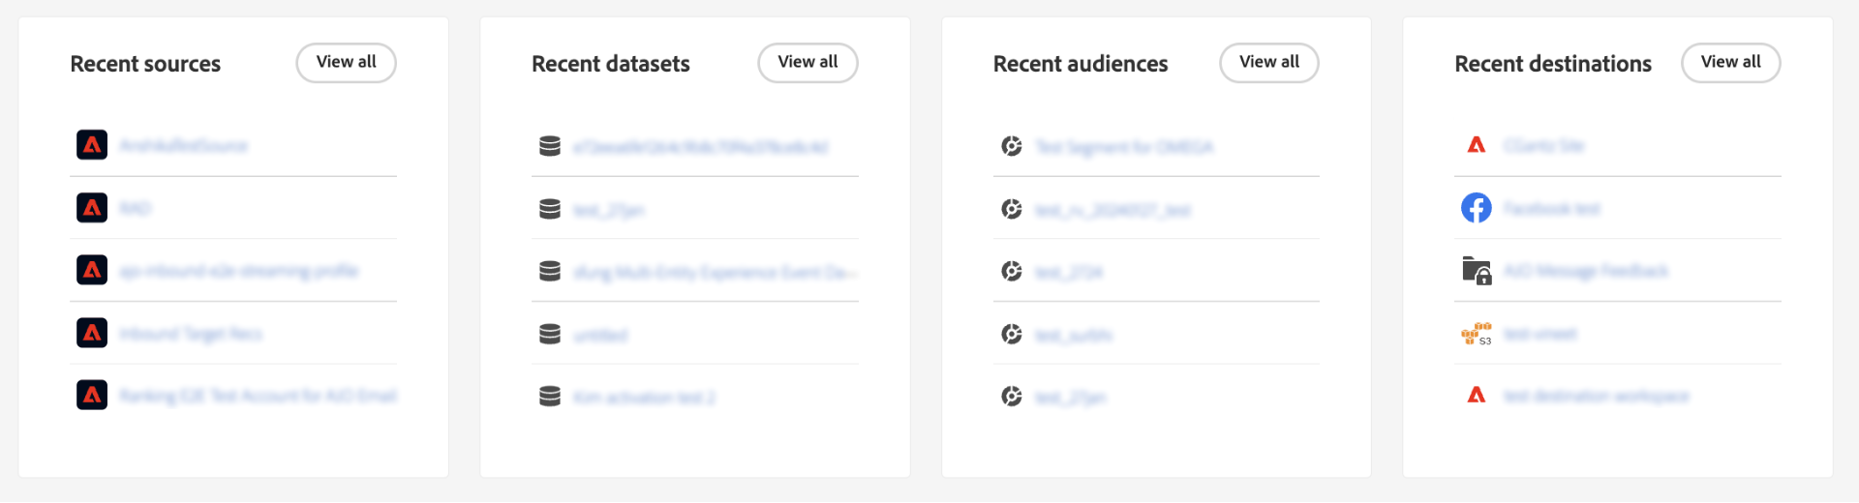1859x503 pixels.
Task: Open the truncated third link in Recent datasets
Action: [x=714, y=273]
